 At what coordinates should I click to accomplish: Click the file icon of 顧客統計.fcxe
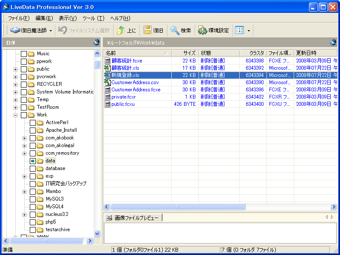(x=108, y=61)
